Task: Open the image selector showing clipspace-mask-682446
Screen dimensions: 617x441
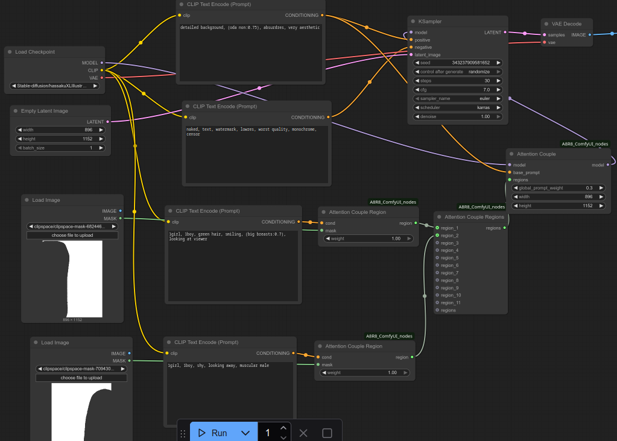Action: tap(72, 227)
